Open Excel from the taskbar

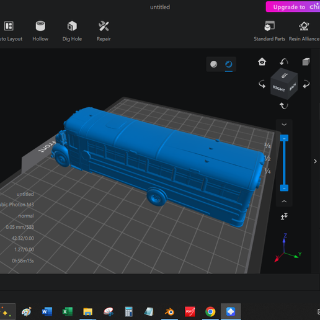(68, 311)
